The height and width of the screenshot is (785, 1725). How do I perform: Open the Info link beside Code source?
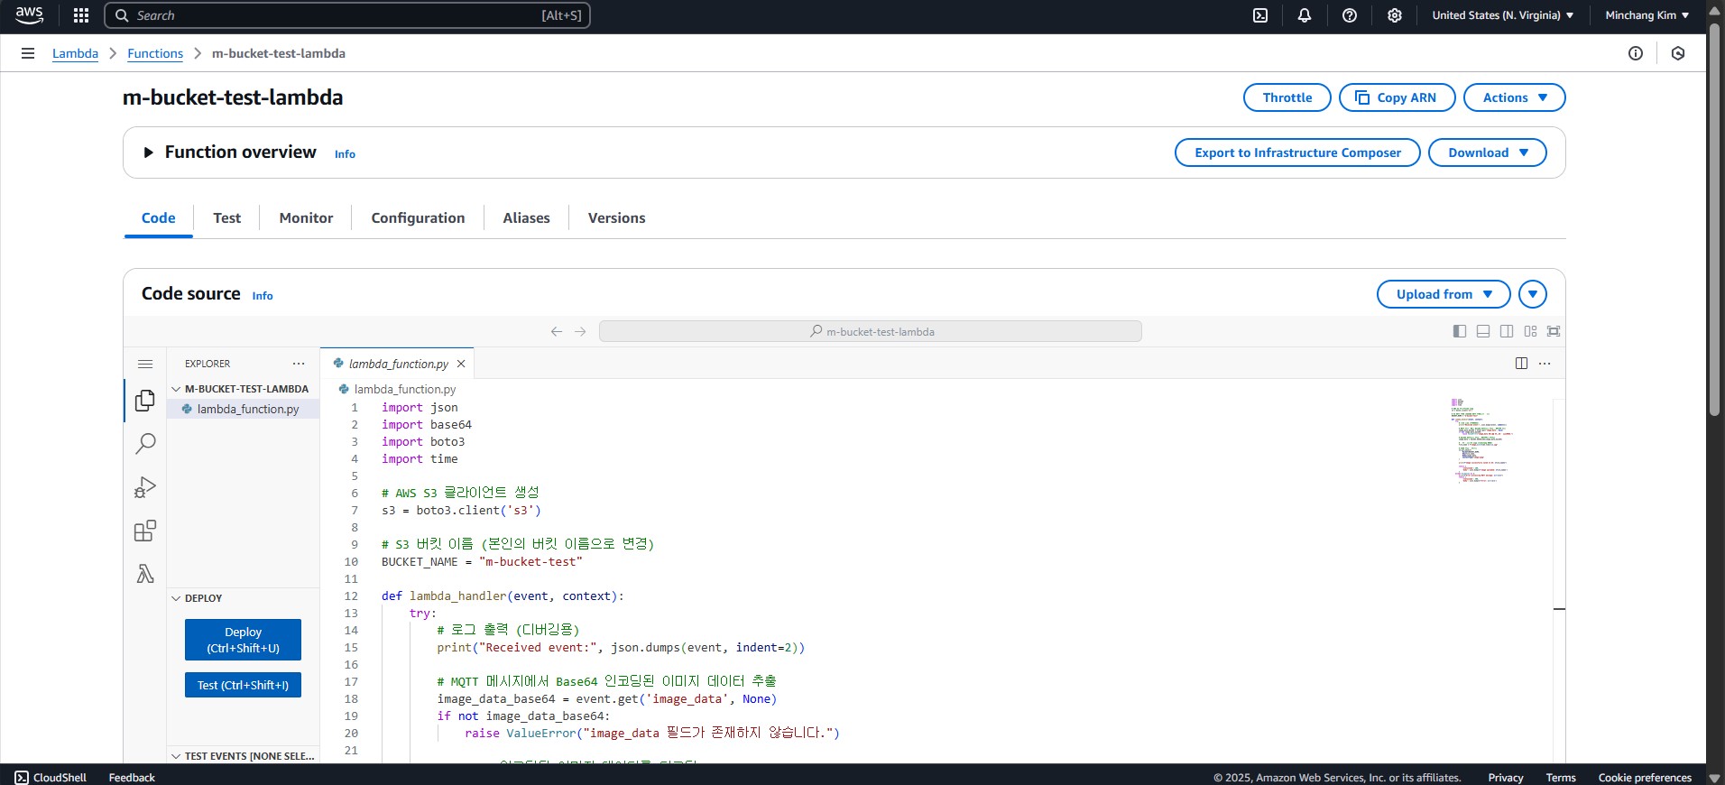pyautogui.click(x=263, y=296)
